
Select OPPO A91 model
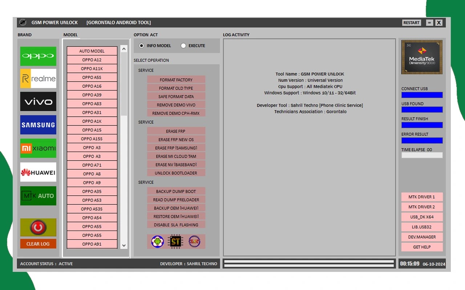[x=92, y=244]
